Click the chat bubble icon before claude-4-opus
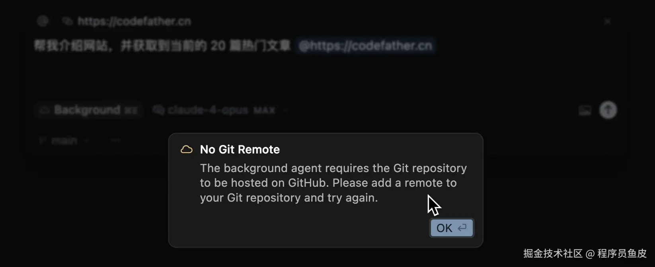655x267 pixels. tap(158, 110)
